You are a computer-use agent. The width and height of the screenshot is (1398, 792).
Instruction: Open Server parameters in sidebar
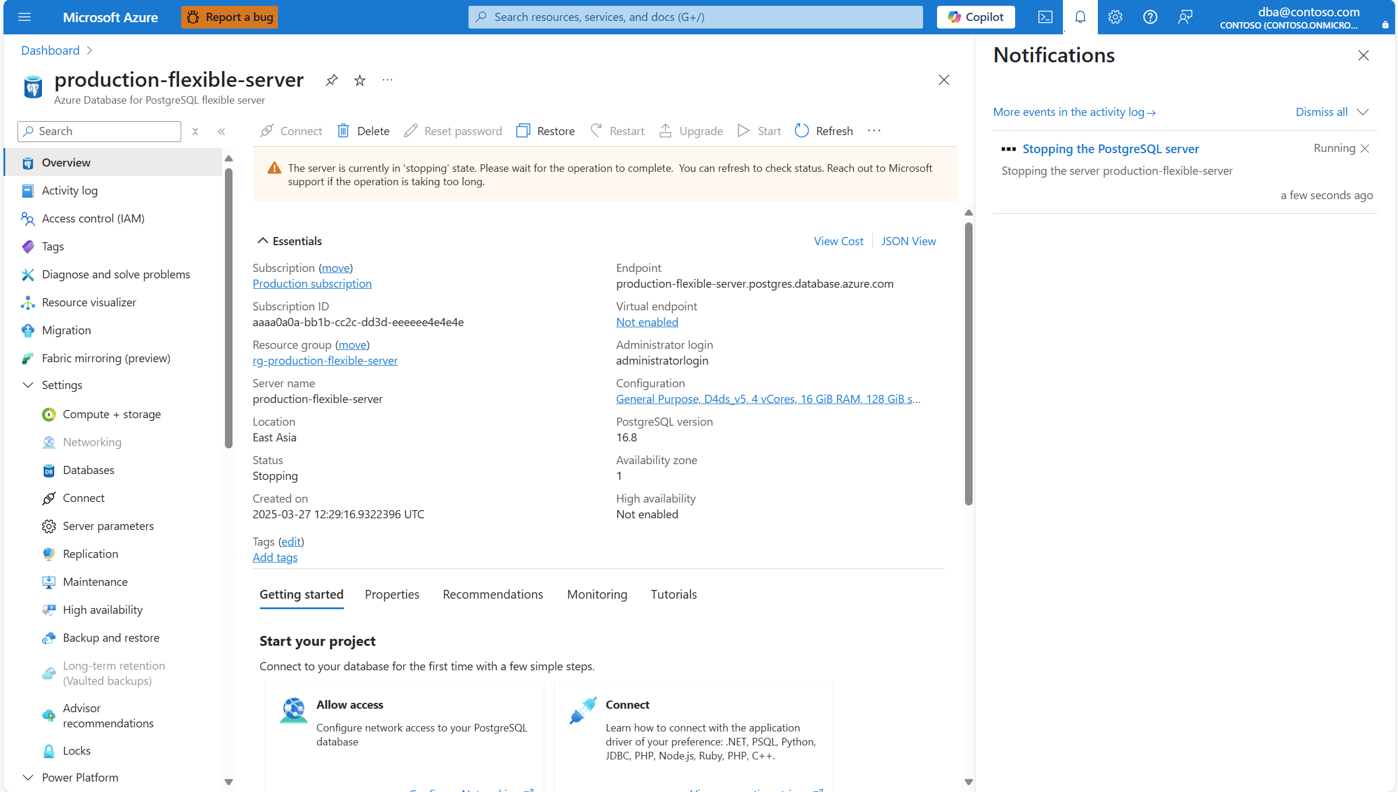coord(108,526)
